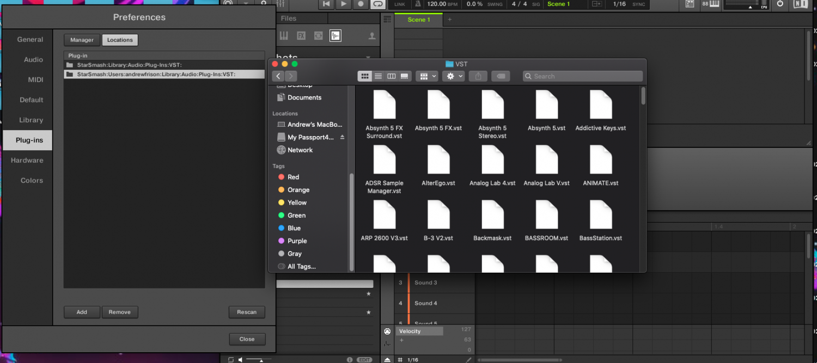Click the Finder share button
817x363 pixels.
[478, 76]
